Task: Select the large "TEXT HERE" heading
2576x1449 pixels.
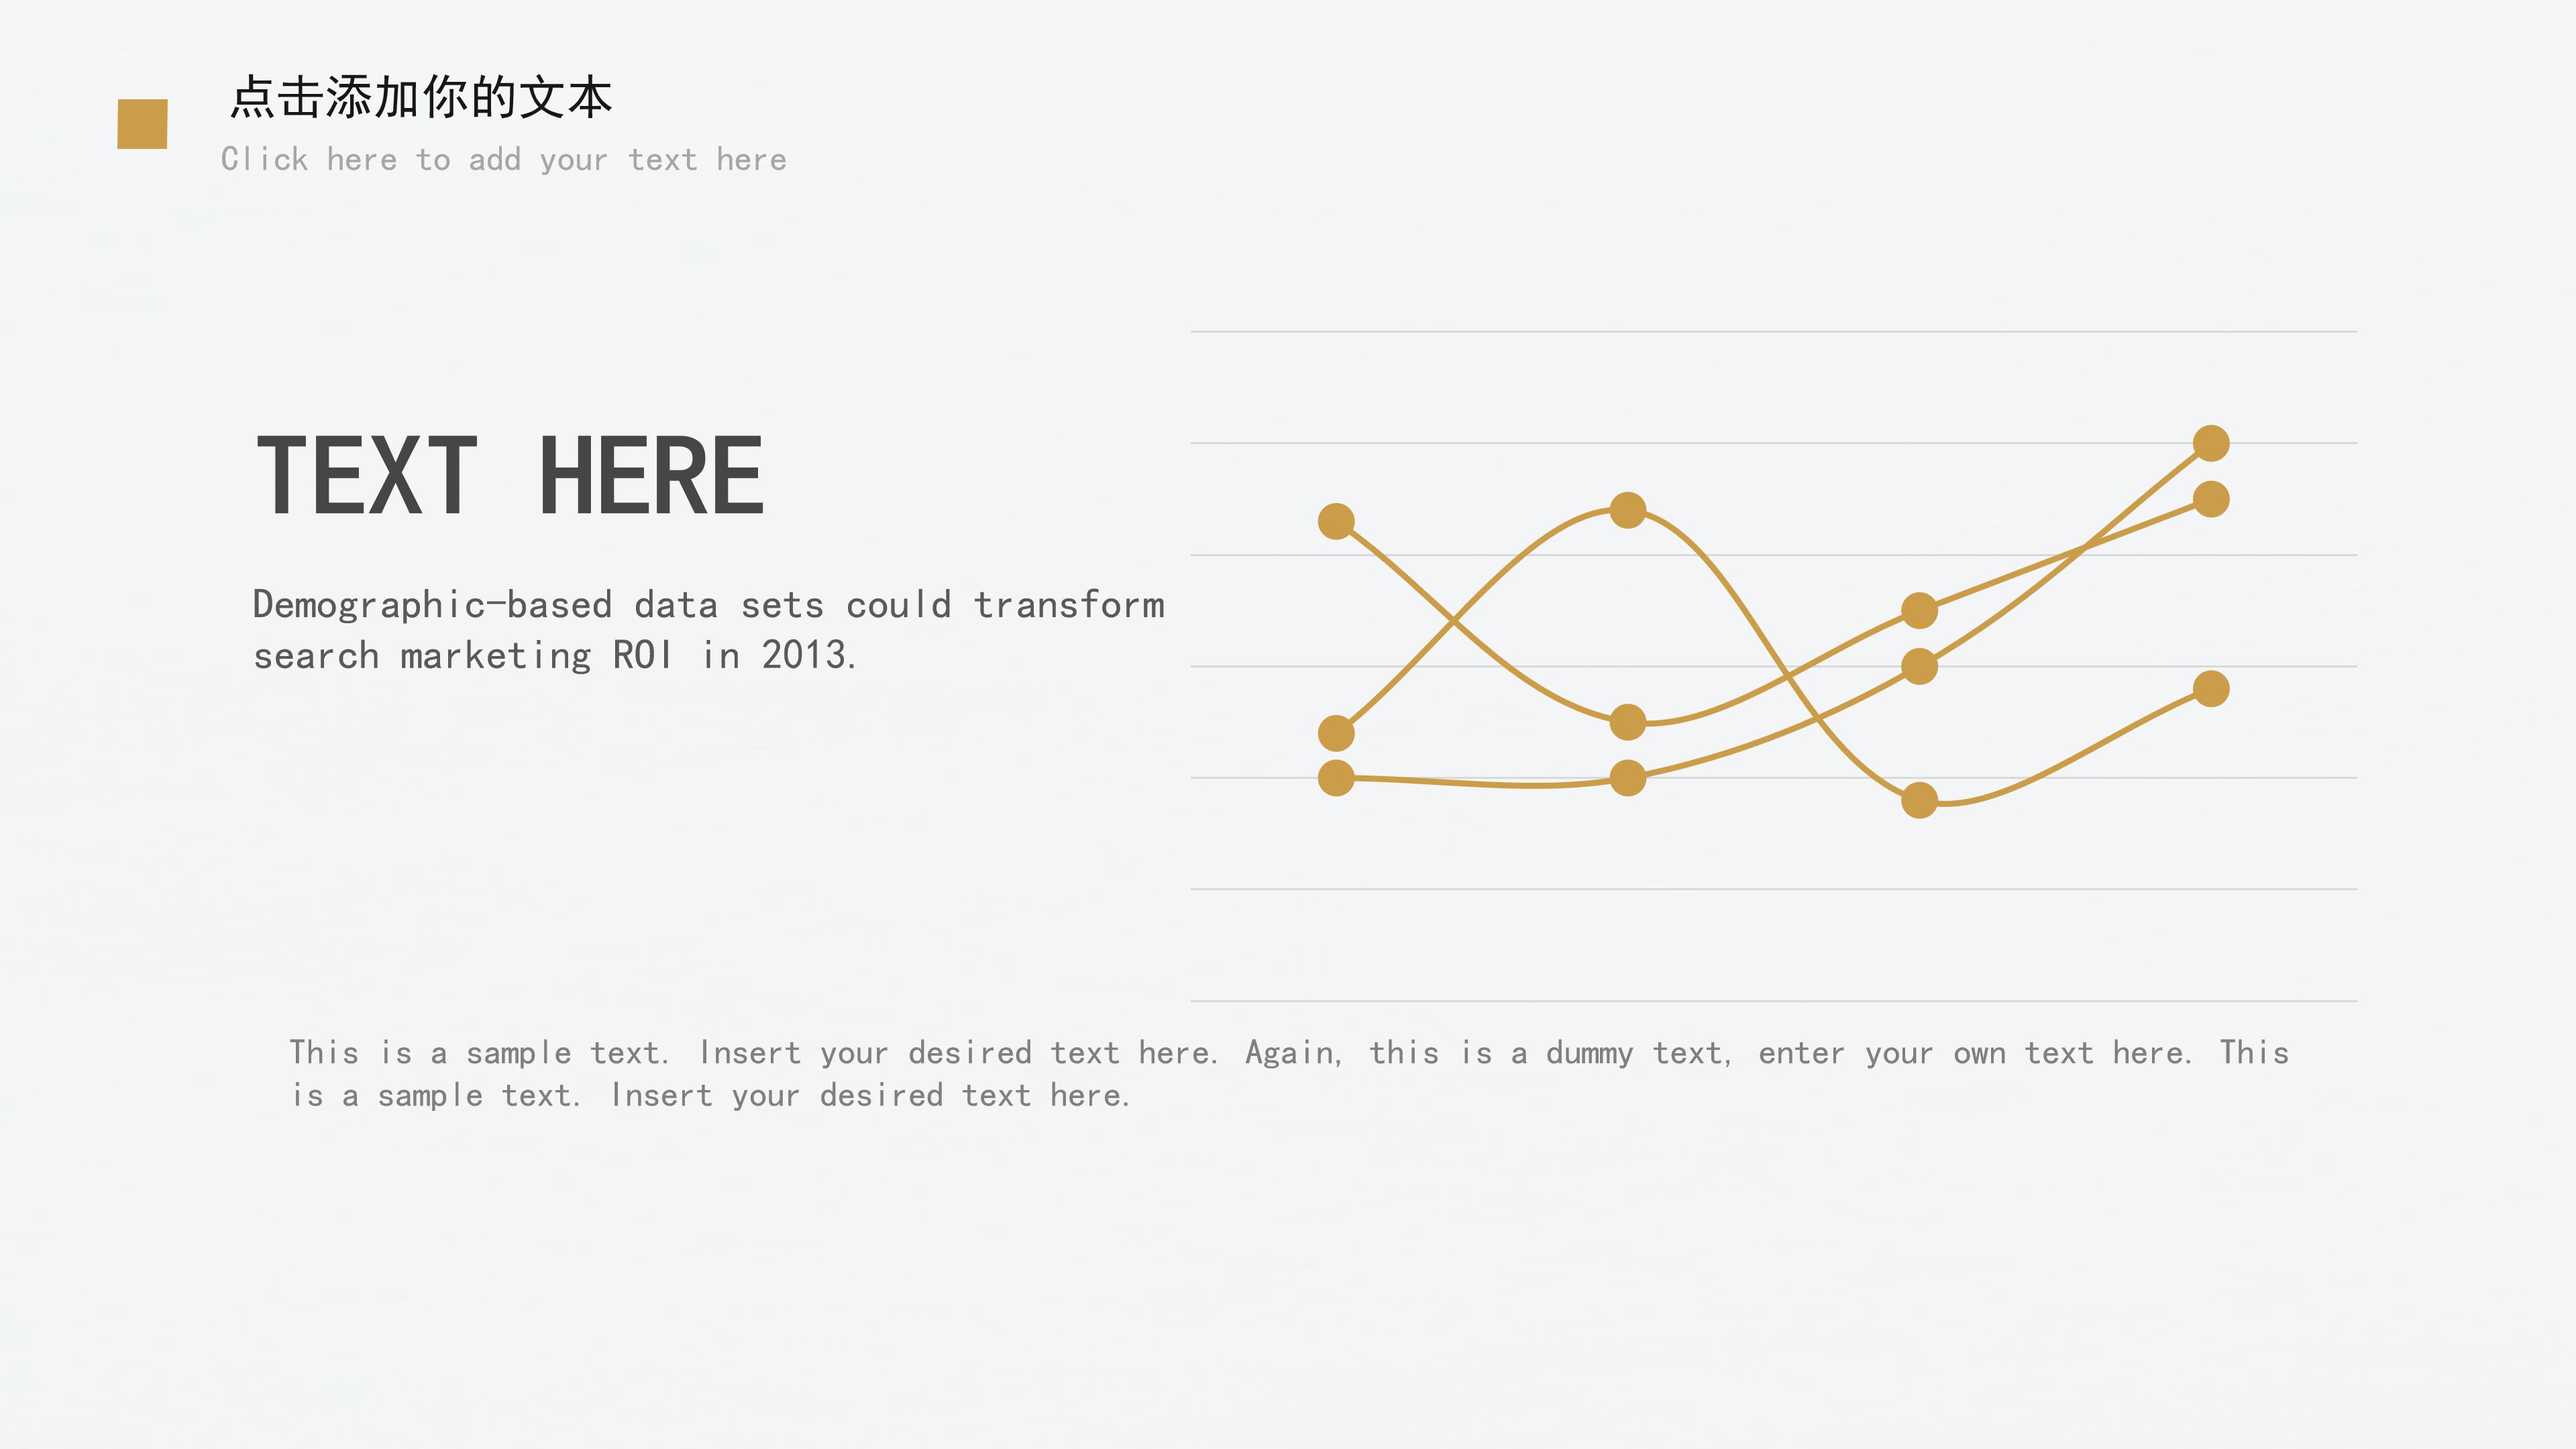Action: [510, 477]
